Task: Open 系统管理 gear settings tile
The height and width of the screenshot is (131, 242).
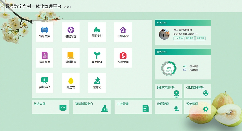Action: [197, 107]
